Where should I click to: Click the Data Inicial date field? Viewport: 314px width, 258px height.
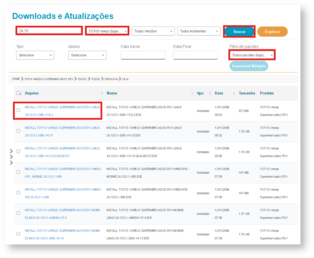click(x=143, y=55)
